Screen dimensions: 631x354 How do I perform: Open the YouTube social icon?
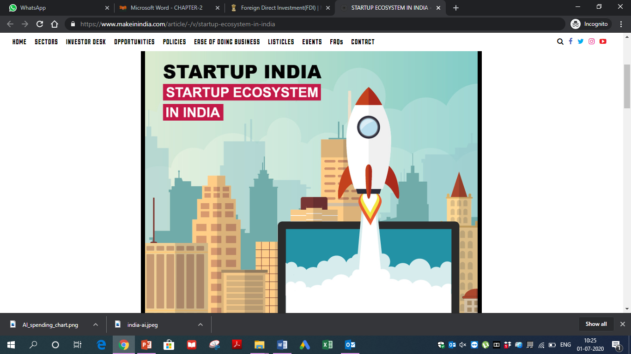[x=603, y=41]
